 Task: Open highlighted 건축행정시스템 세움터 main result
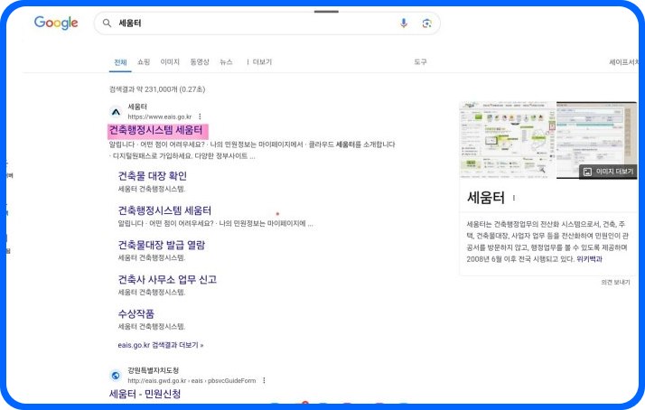click(x=156, y=130)
